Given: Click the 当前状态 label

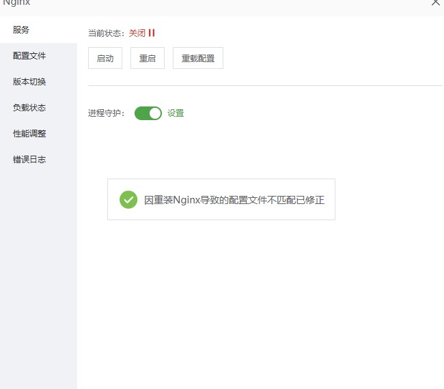Looking at the screenshot, I should tap(106, 33).
